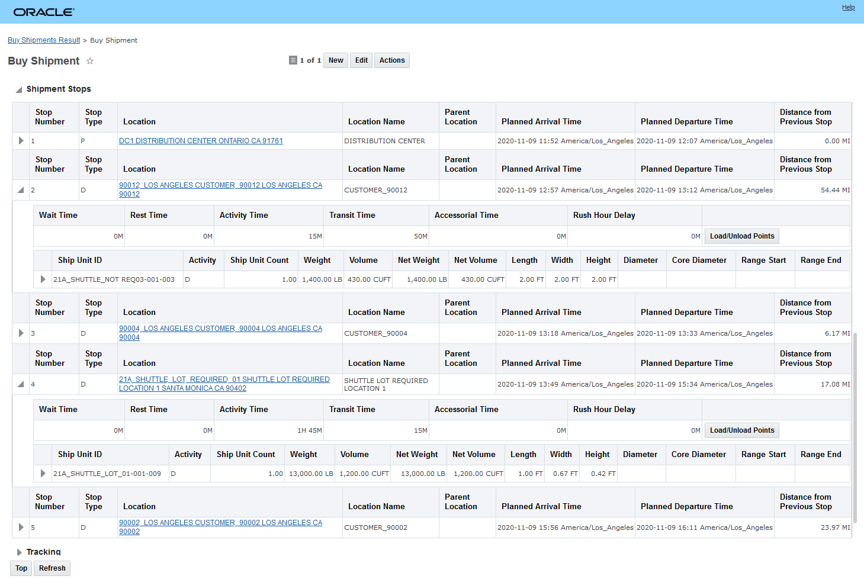Select the CUSTOMER_90002 location name cell

point(391,527)
